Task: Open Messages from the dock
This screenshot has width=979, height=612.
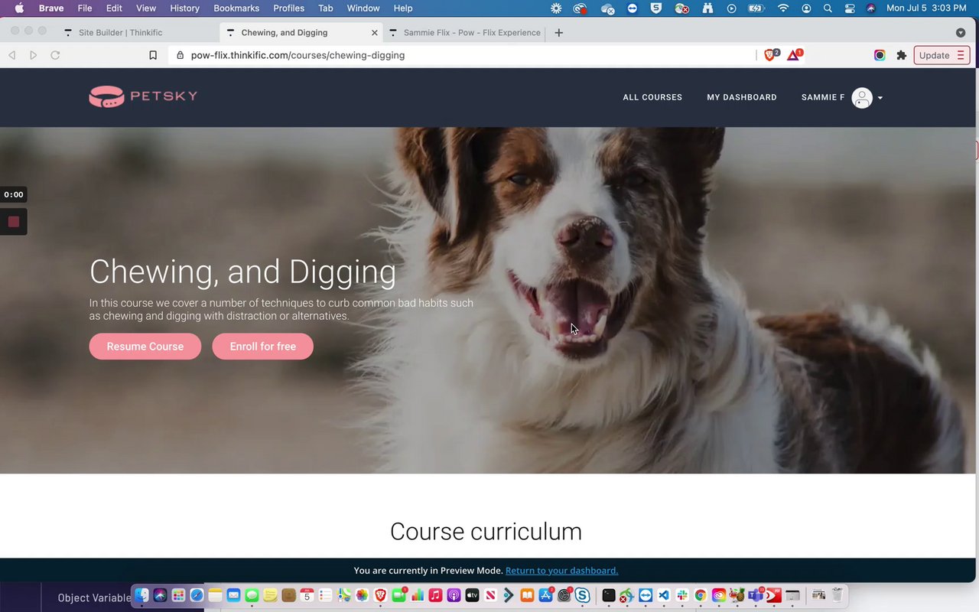Action: pos(252,595)
